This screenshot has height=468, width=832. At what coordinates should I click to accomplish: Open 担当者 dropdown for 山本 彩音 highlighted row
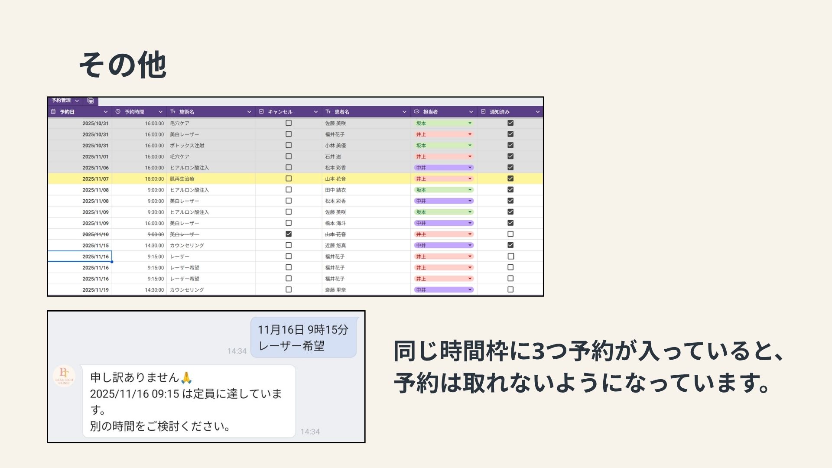[x=470, y=179]
